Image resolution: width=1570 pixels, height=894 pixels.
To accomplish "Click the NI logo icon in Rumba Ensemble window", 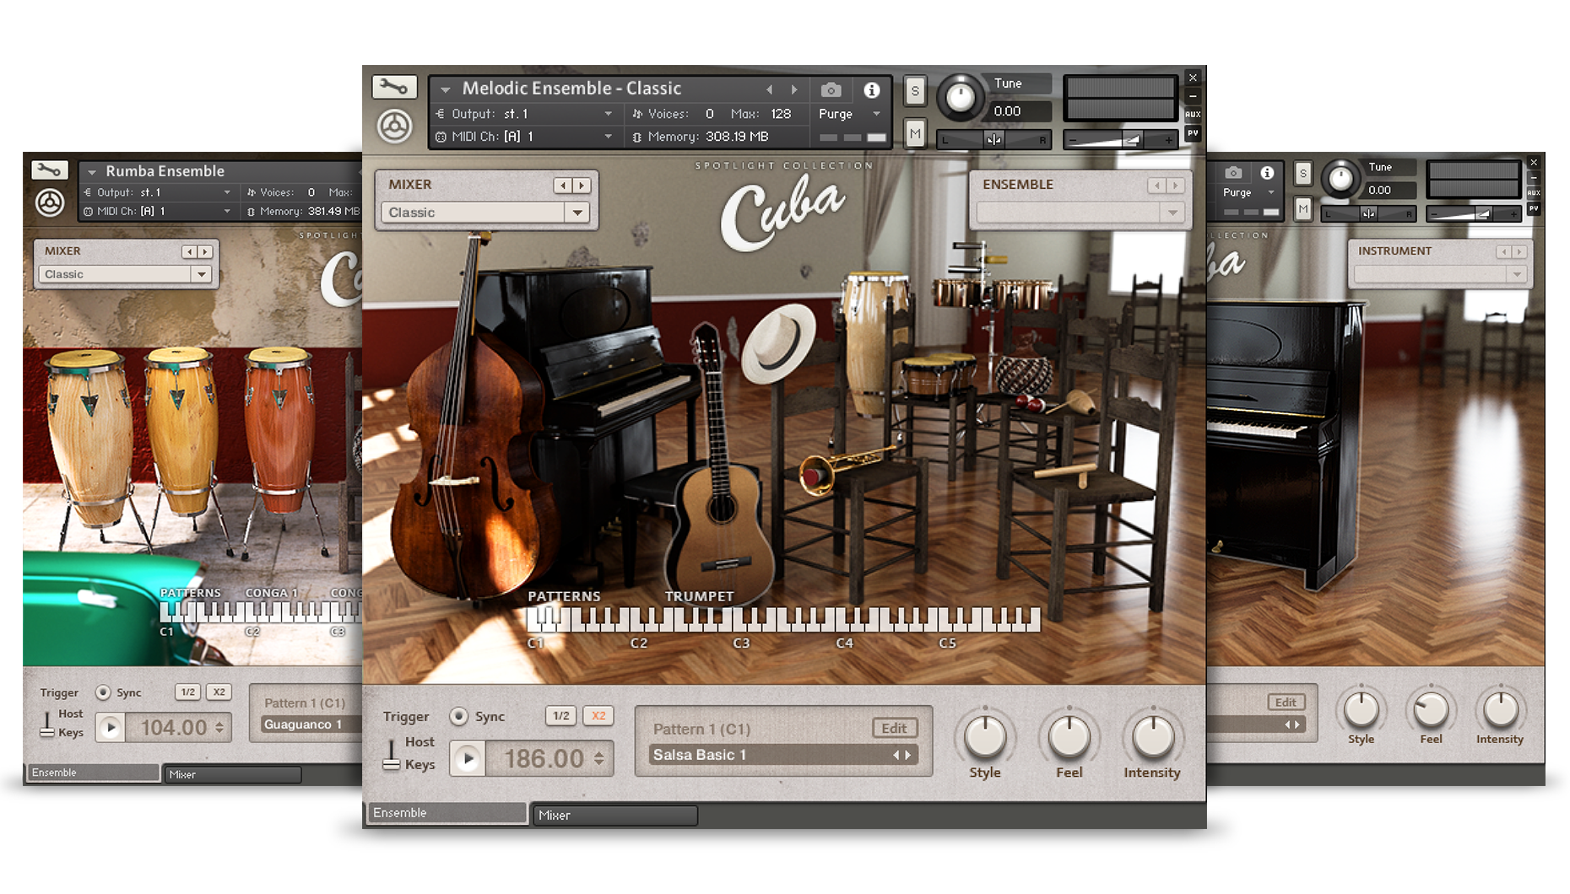I will [50, 203].
